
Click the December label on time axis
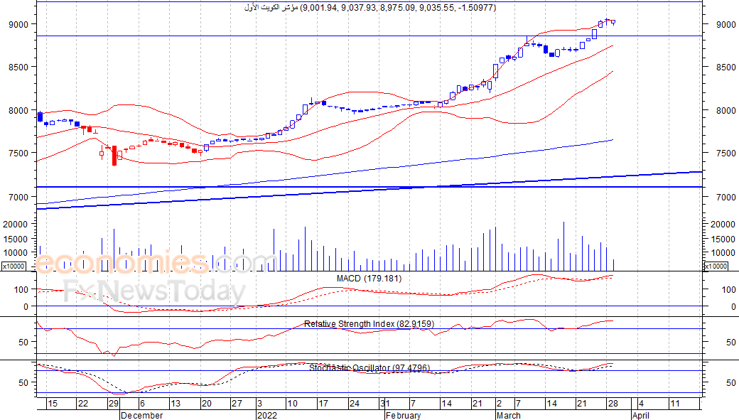[141, 415]
